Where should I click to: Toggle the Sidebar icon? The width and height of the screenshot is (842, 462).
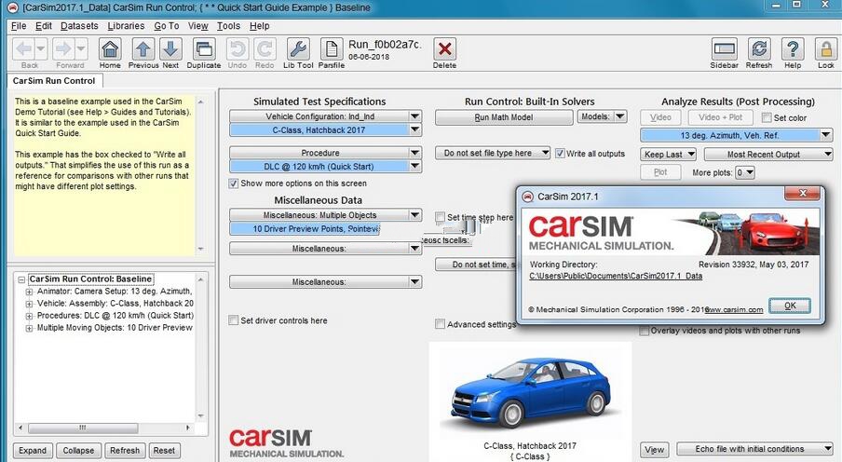point(724,49)
